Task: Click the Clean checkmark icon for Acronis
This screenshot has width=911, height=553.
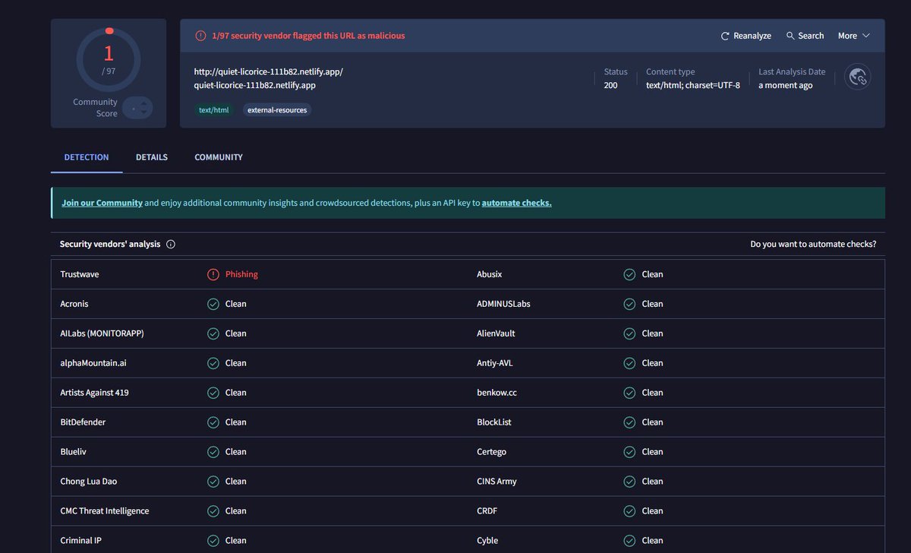Action: tap(213, 304)
